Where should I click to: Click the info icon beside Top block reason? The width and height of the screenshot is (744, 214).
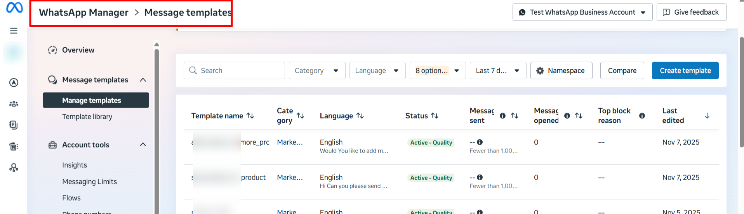pyautogui.click(x=642, y=116)
